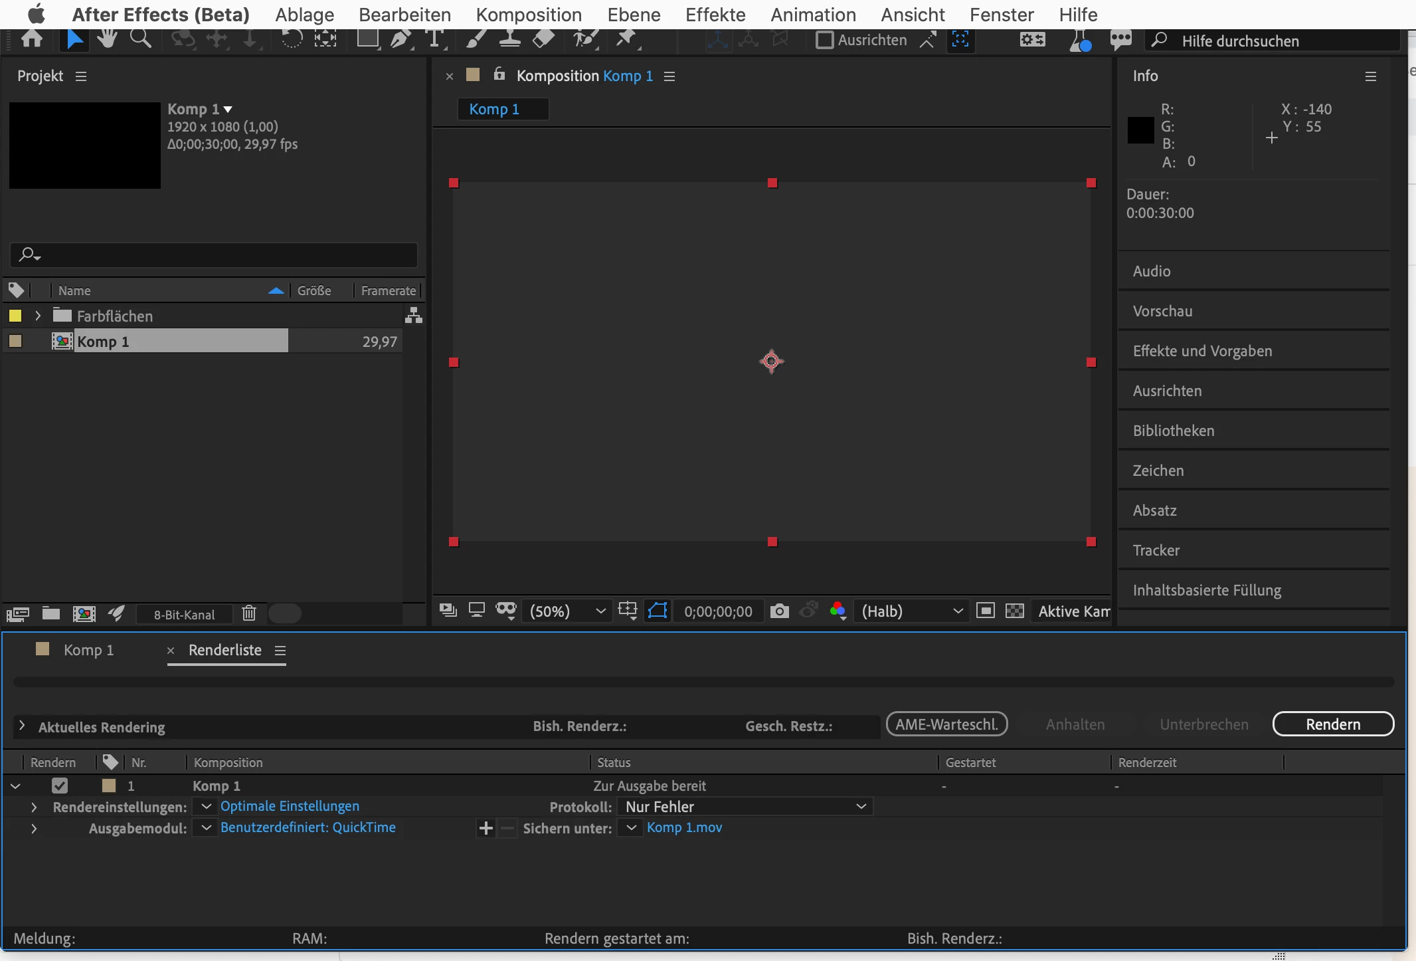The height and width of the screenshot is (961, 1416).
Task: Open Optimale Einstellungen render settings link
Action: point(290,806)
